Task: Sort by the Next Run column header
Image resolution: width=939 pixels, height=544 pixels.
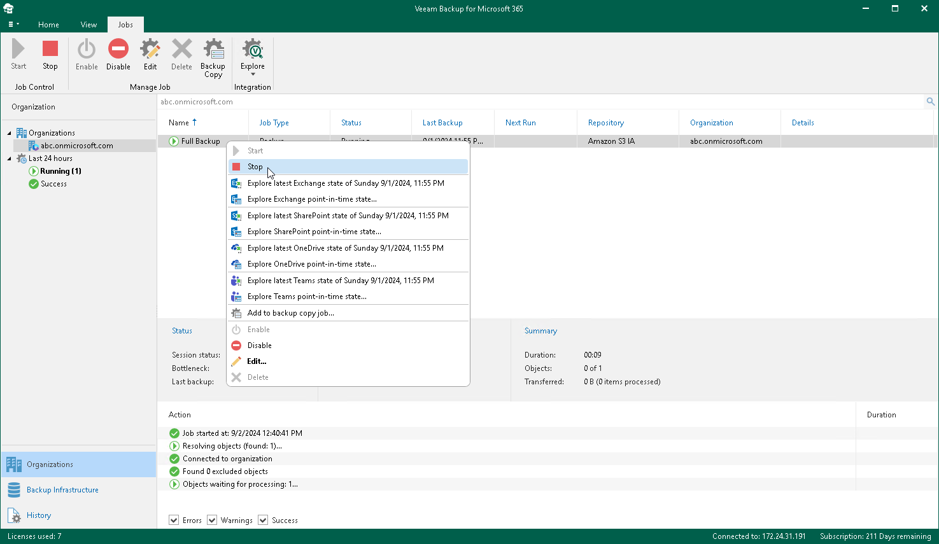Action: coord(536,123)
